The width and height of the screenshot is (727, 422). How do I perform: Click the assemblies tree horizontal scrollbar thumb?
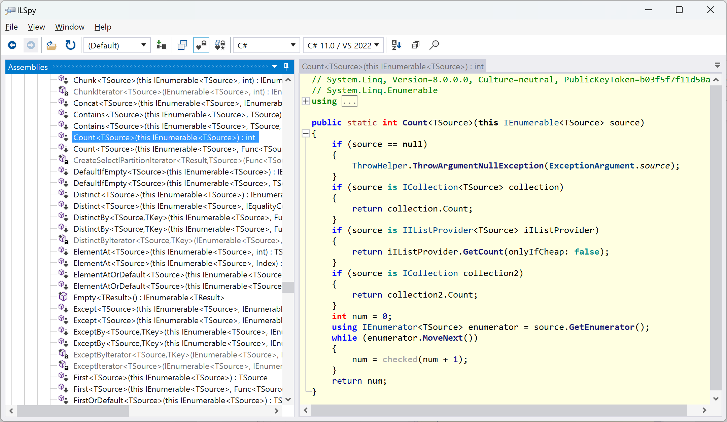[73, 411]
